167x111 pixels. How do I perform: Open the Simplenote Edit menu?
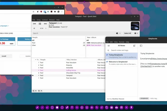[x=111, y=42]
